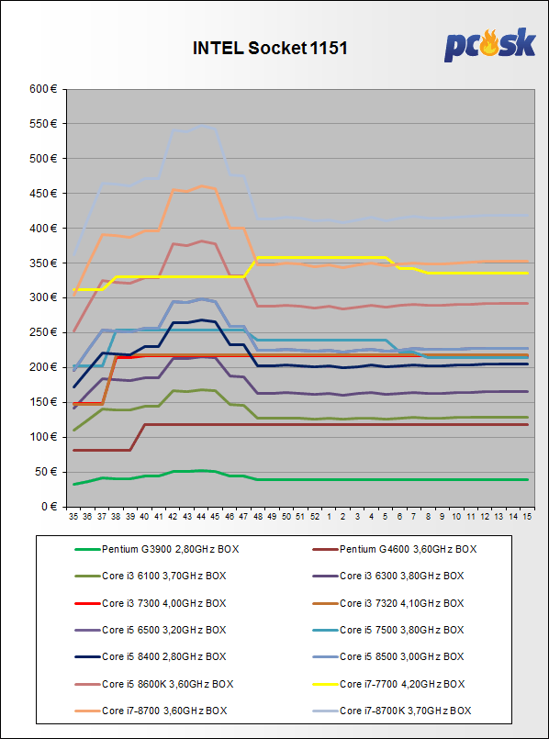The image size is (549, 739).
Task: Click the 200 € y-axis label
Action: (43, 367)
